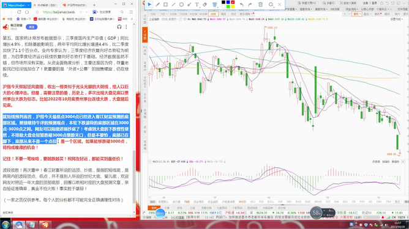Switch to the 日线 period tab
This screenshot has height=229, width=409.
pyautogui.click(x=213, y=14)
